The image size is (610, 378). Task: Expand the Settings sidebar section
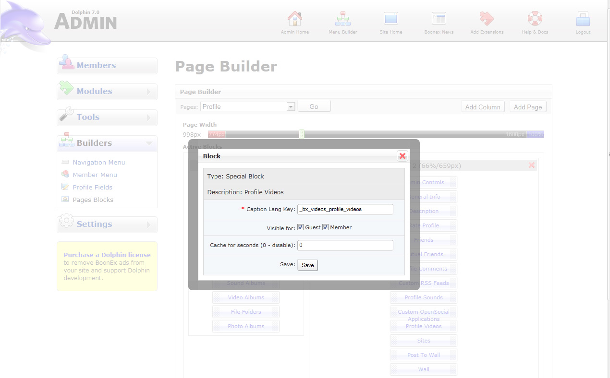pos(107,224)
